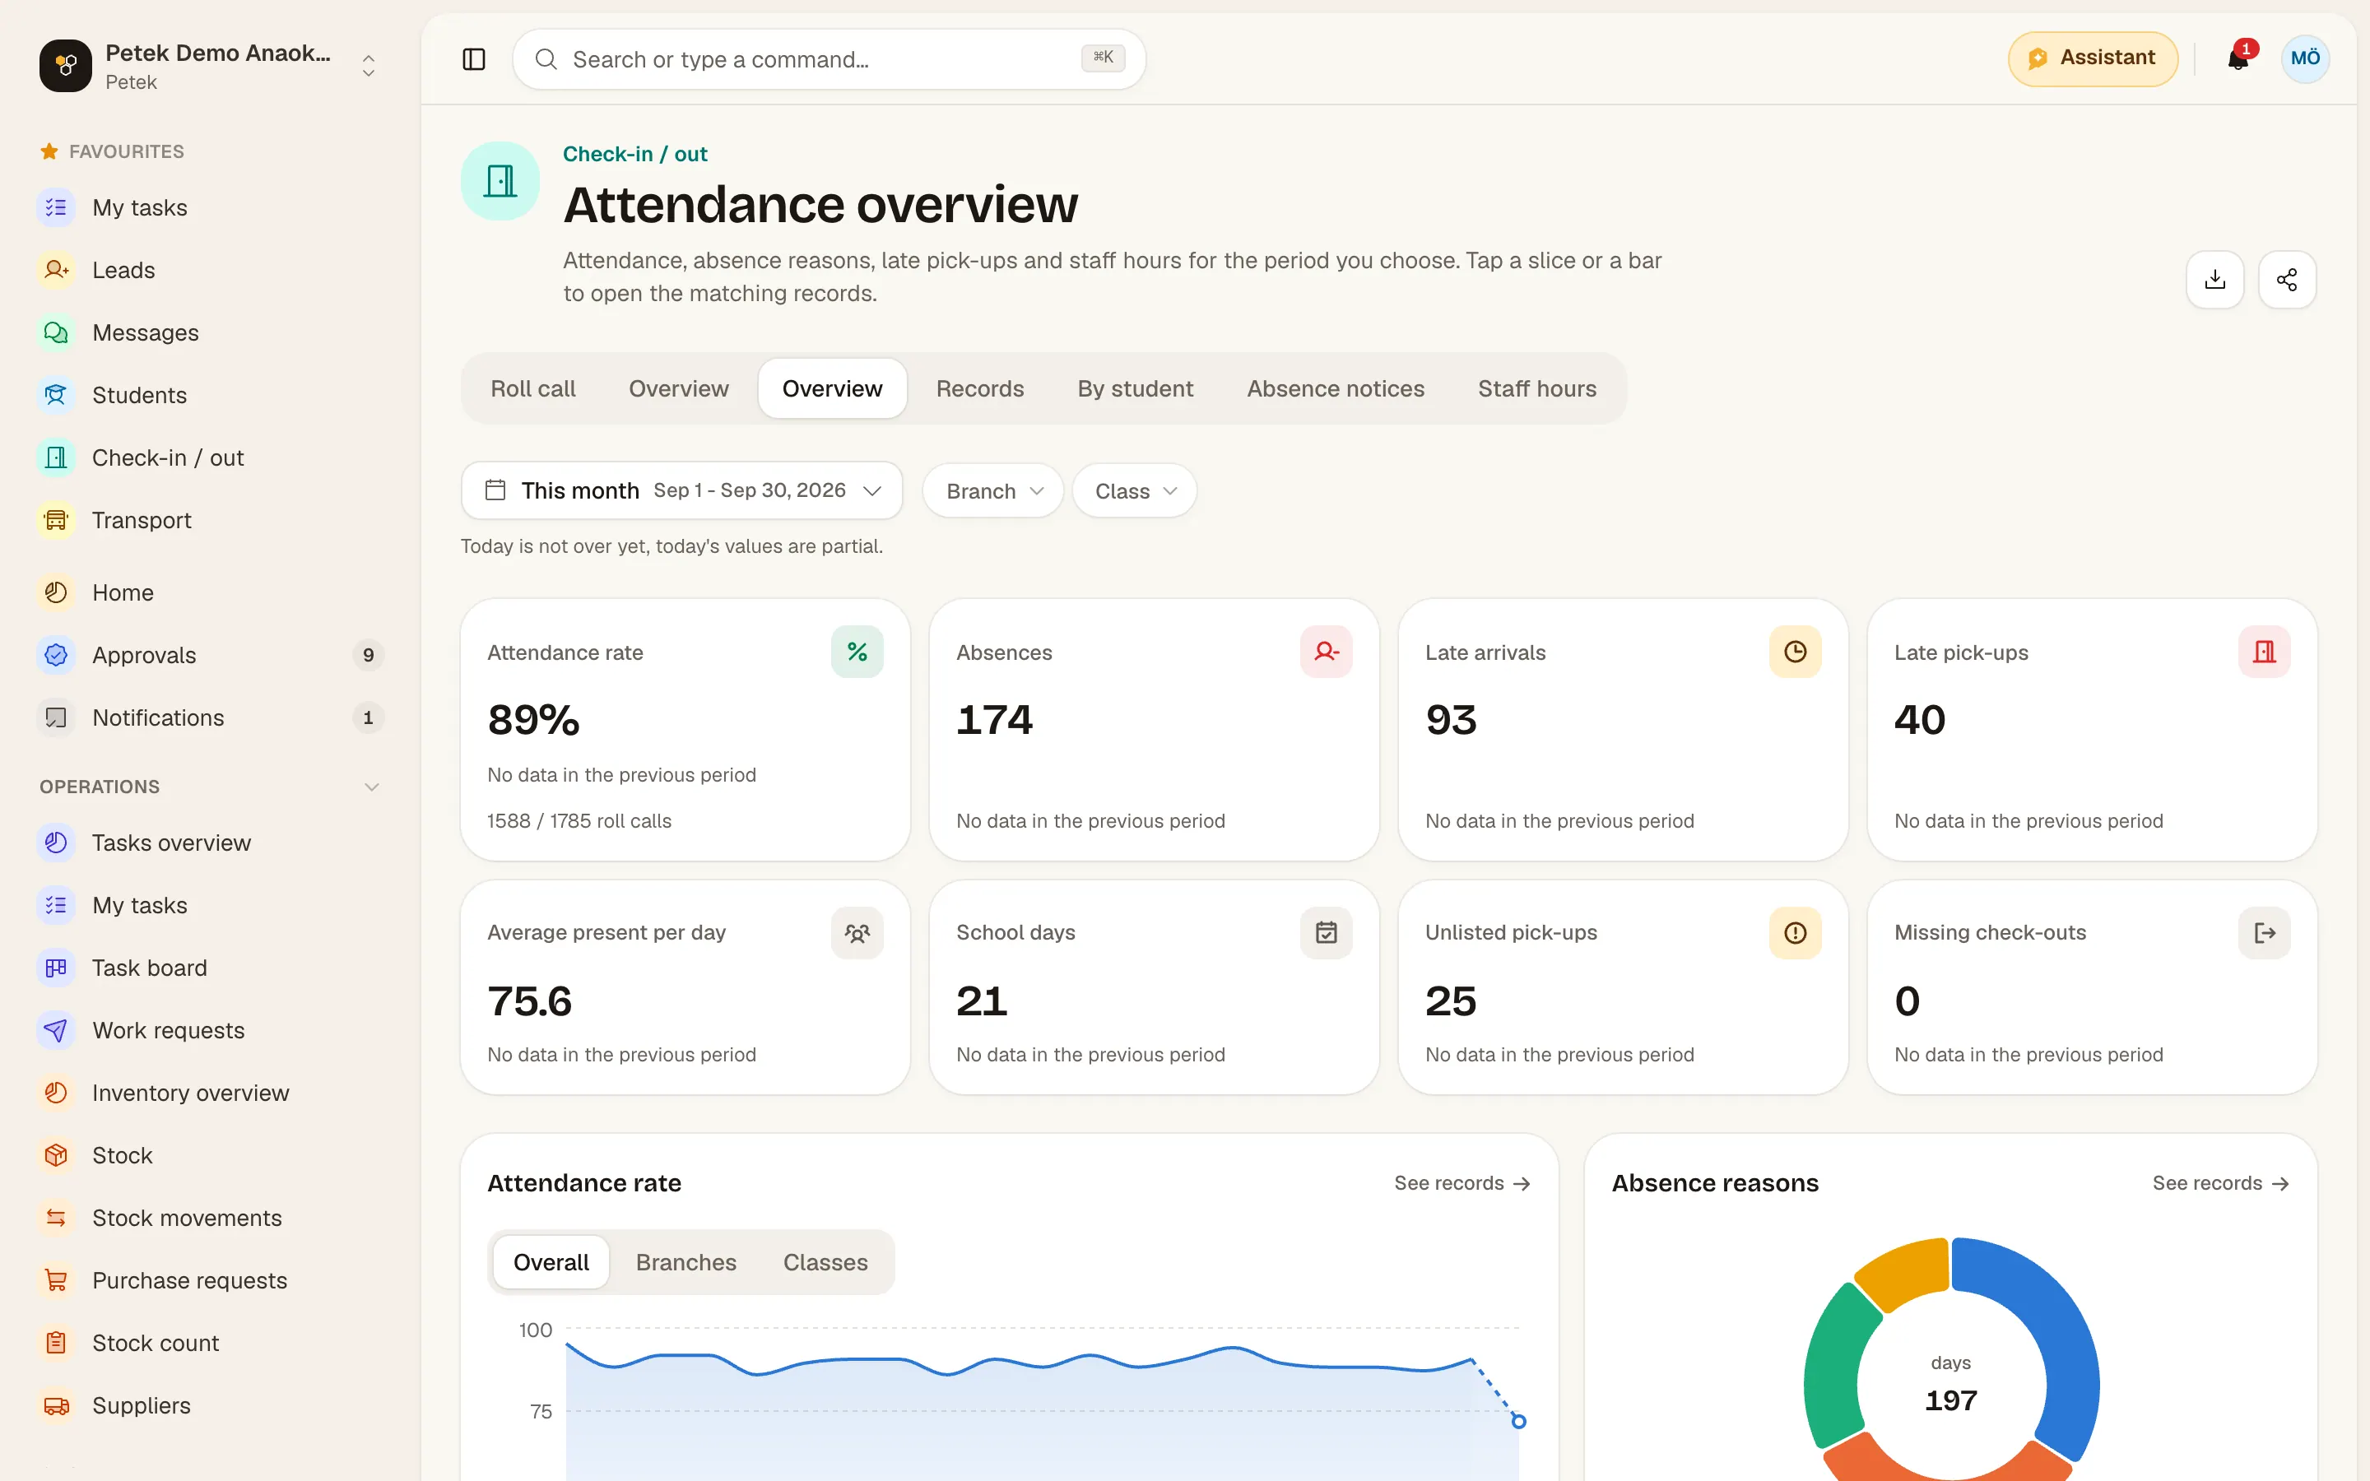Image resolution: width=2370 pixels, height=1481 pixels.
Task: Open the MÖ user avatar
Action: [2305, 58]
